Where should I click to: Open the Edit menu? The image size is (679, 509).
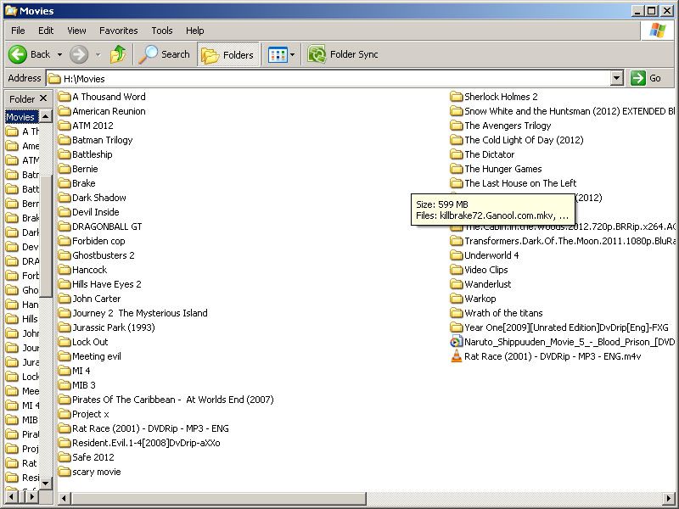click(46, 31)
